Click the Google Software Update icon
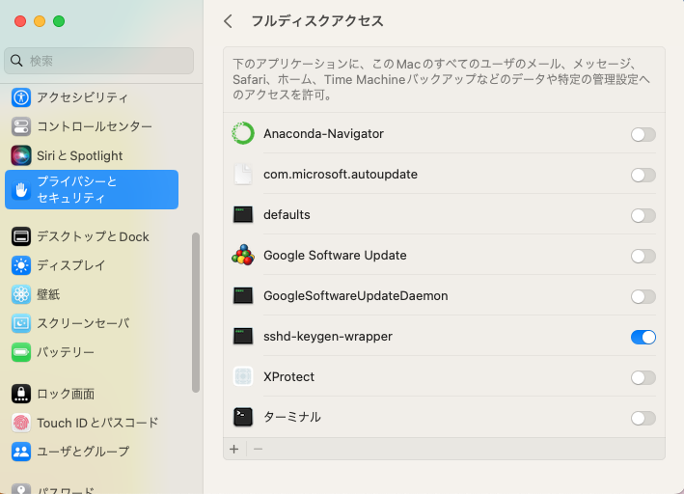 point(243,256)
